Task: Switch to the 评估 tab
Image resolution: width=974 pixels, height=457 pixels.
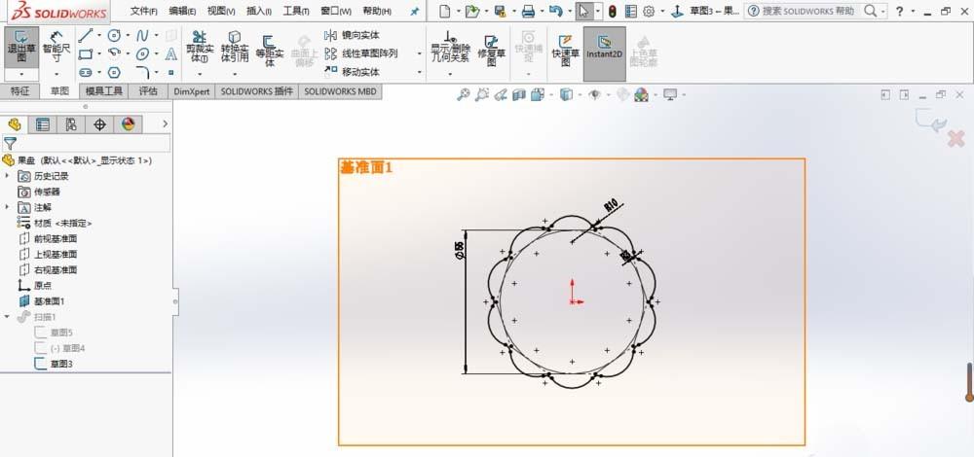Action: 148,91
